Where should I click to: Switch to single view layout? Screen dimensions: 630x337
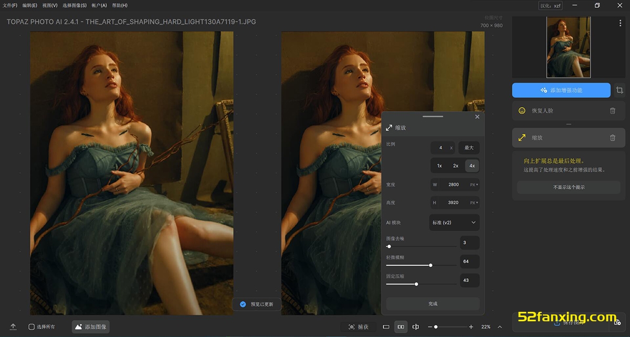pyautogui.click(x=386, y=327)
